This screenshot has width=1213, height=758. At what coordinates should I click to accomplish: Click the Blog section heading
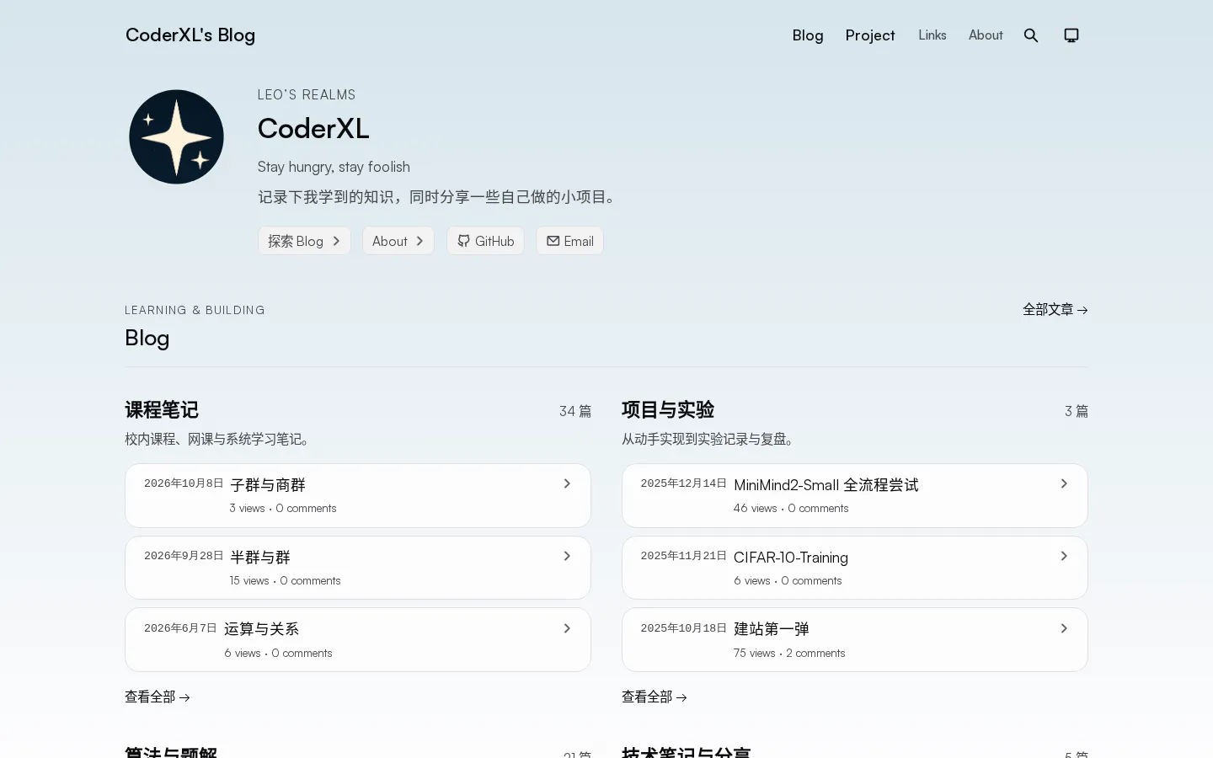click(147, 338)
